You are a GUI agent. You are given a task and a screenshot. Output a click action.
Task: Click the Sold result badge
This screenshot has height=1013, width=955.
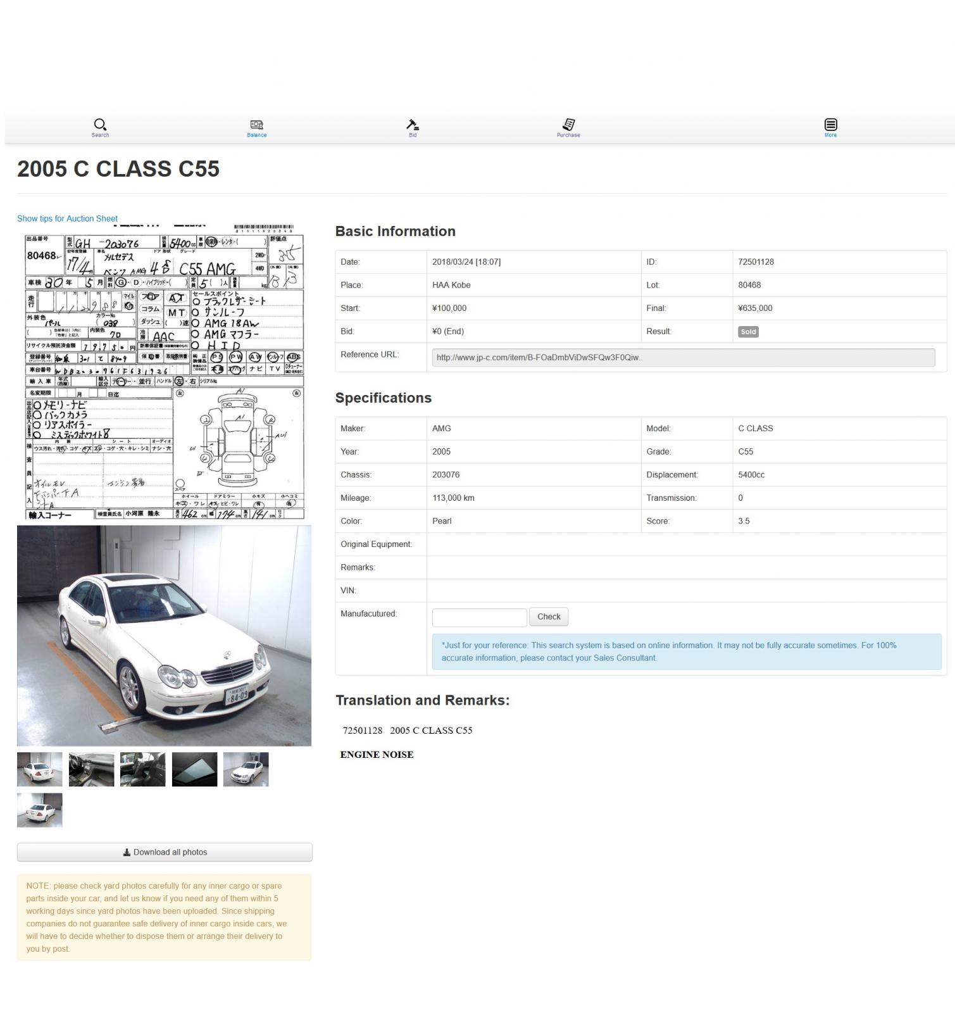coord(748,332)
